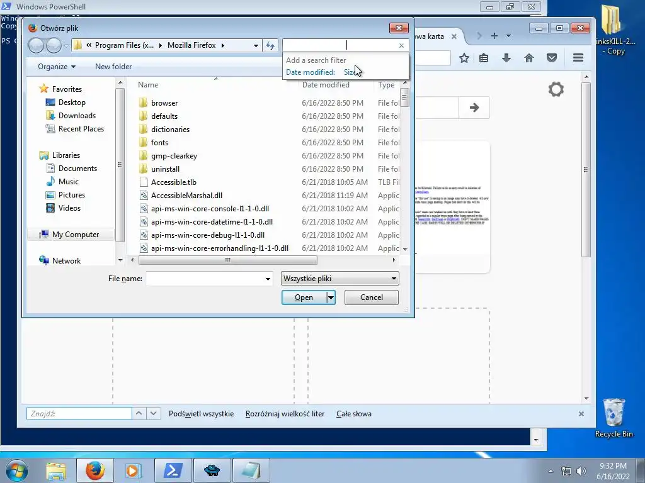
Task: Click the File name input field
Action: [x=205, y=279]
